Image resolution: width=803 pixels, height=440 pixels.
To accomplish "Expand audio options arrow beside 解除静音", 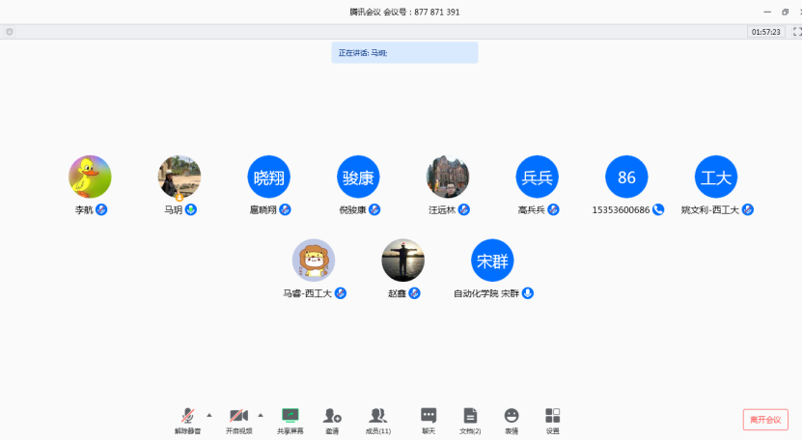I will point(209,414).
